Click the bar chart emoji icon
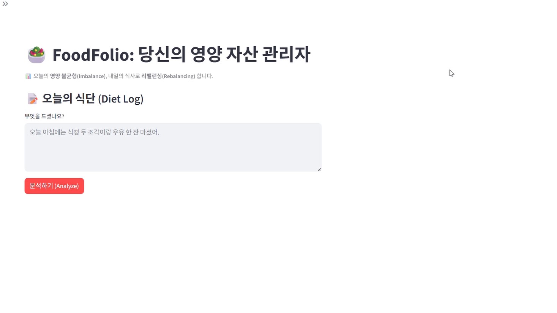 click(x=28, y=76)
